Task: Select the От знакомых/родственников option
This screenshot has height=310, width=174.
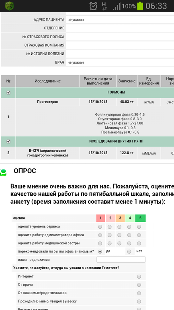Action: click(x=139, y=293)
